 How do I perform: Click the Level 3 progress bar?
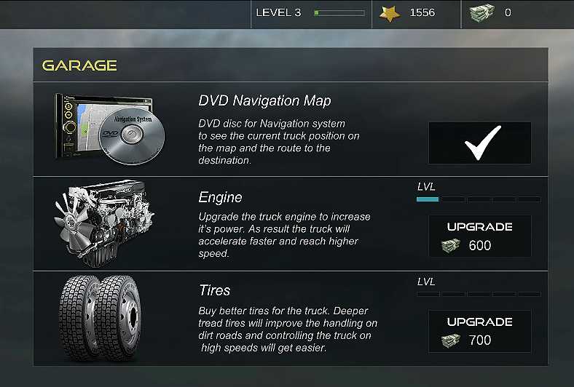(x=339, y=13)
